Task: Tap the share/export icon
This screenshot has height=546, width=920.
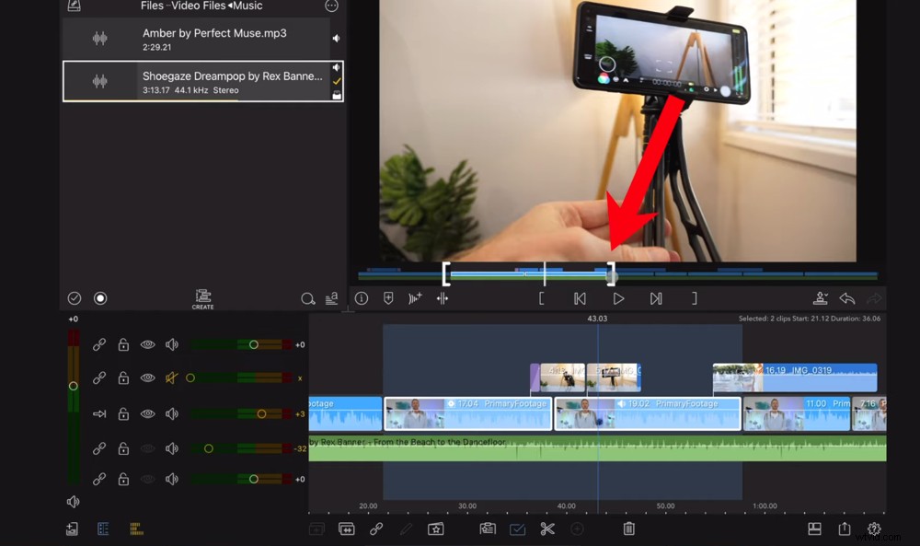Action: point(845,529)
